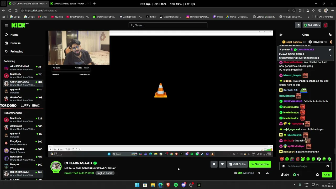Open Grand Theft Auto V (GTA) category
The height and width of the screenshot is (189, 336).
[x=79, y=173]
